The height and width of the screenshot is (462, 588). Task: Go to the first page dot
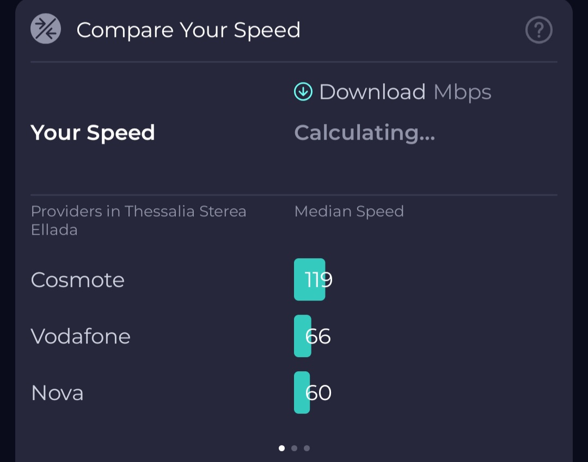pyautogui.click(x=281, y=448)
